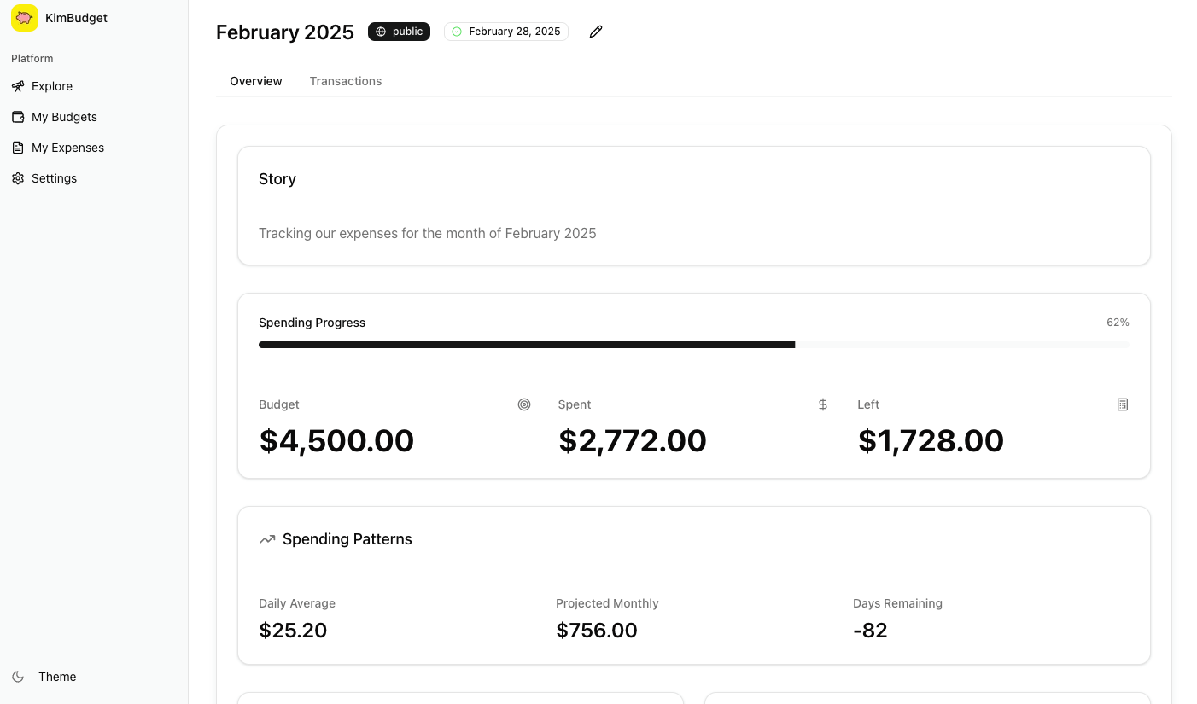Click the globe icon in the public badge
Viewport: 1197px width, 704px height.
click(x=381, y=32)
